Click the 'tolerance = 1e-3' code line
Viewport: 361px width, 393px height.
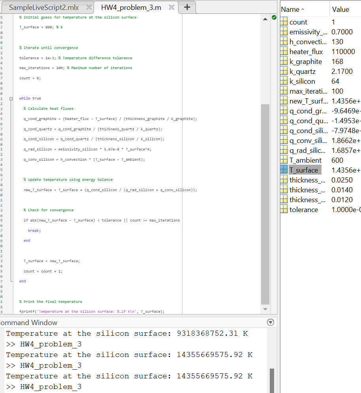pyautogui.click(x=75, y=58)
